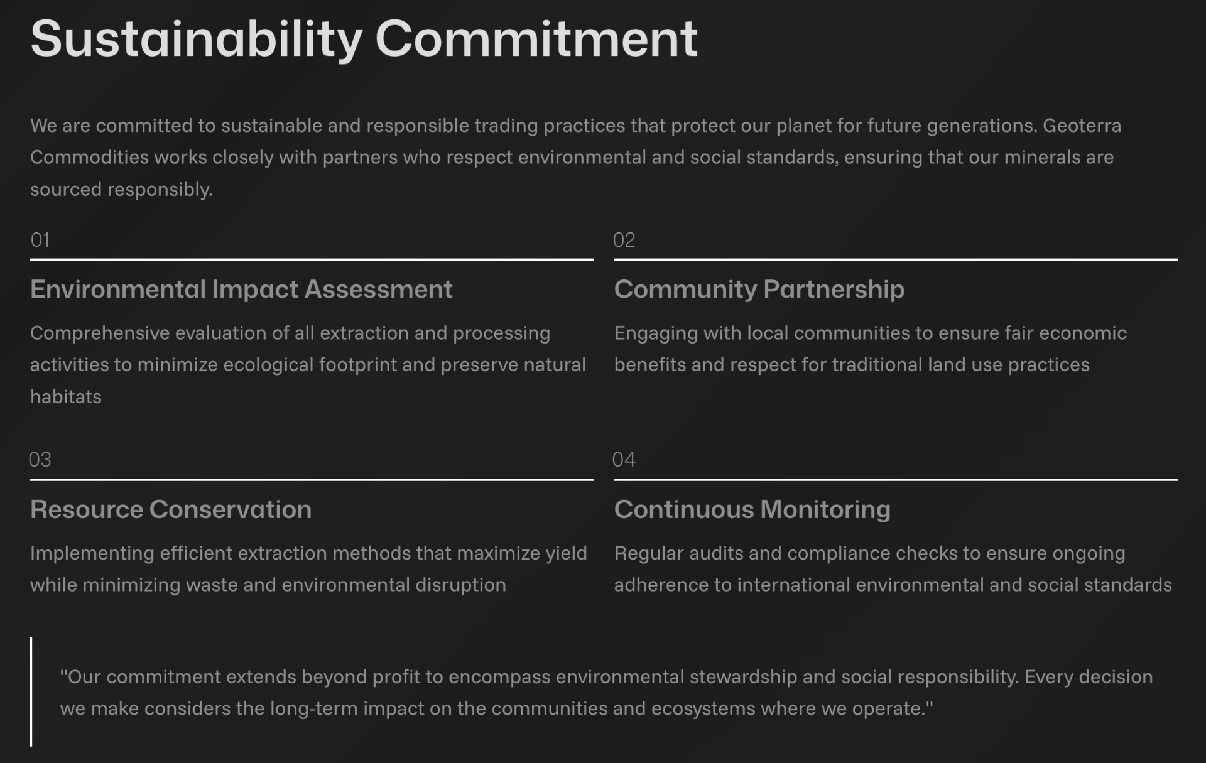Click the description starting 'Regular audits'
The image size is (1206, 763).
click(893, 569)
